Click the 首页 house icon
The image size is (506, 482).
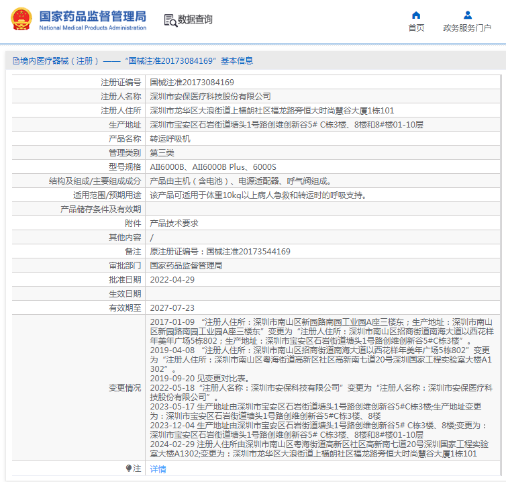(x=416, y=15)
